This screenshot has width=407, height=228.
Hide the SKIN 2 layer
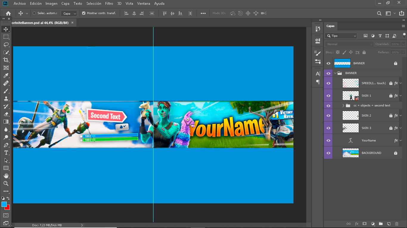click(328, 115)
